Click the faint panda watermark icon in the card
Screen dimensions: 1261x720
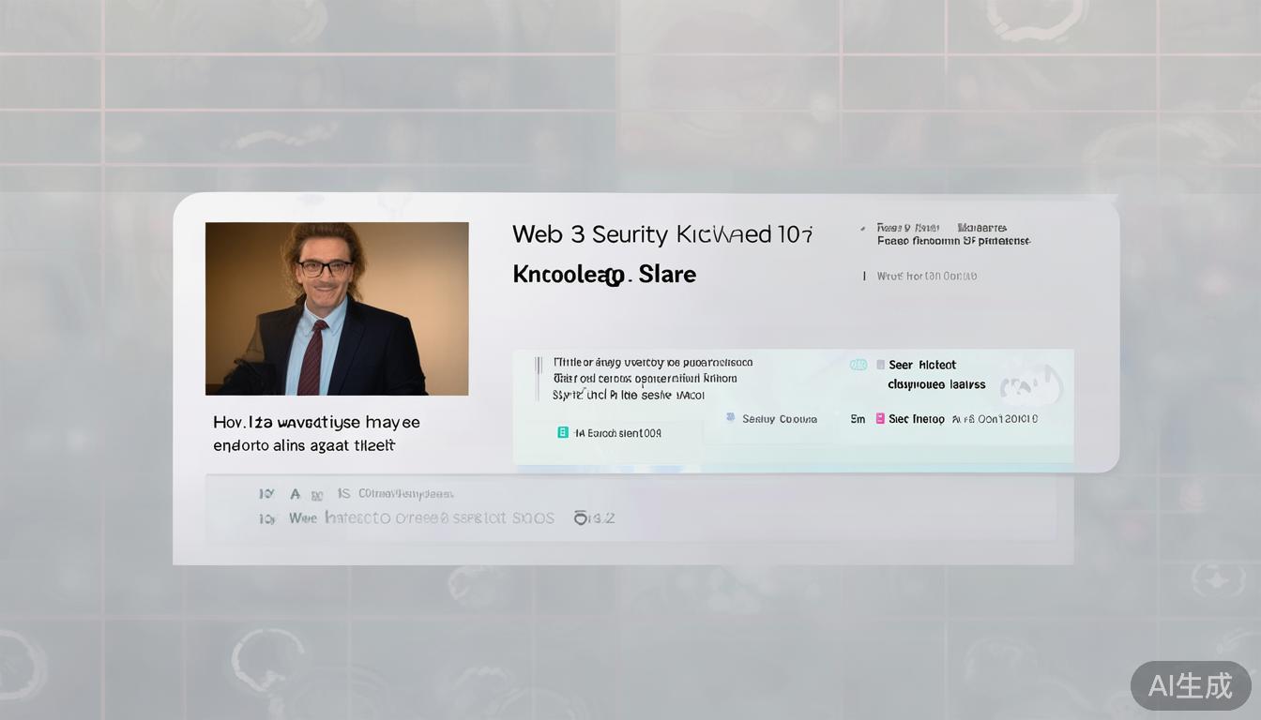click(x=1030, y=384)
